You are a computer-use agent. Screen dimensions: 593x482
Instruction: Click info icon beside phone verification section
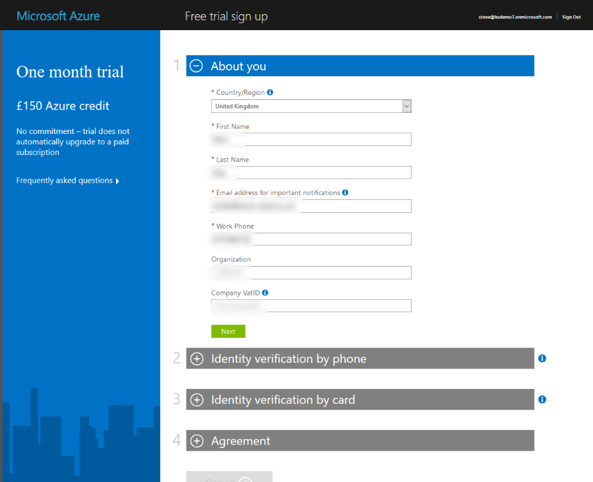coord(542,358)
